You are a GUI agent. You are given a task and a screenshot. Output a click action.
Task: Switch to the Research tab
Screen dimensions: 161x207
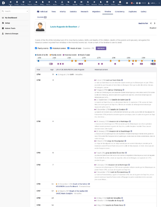pyautogui.click(x=84, y=12)
